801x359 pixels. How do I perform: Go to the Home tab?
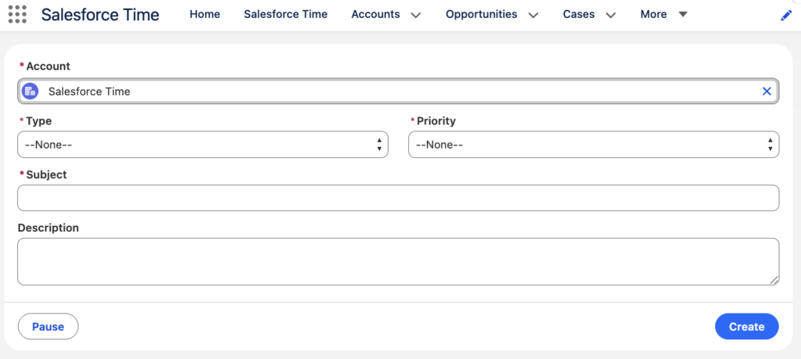(205, 14)
